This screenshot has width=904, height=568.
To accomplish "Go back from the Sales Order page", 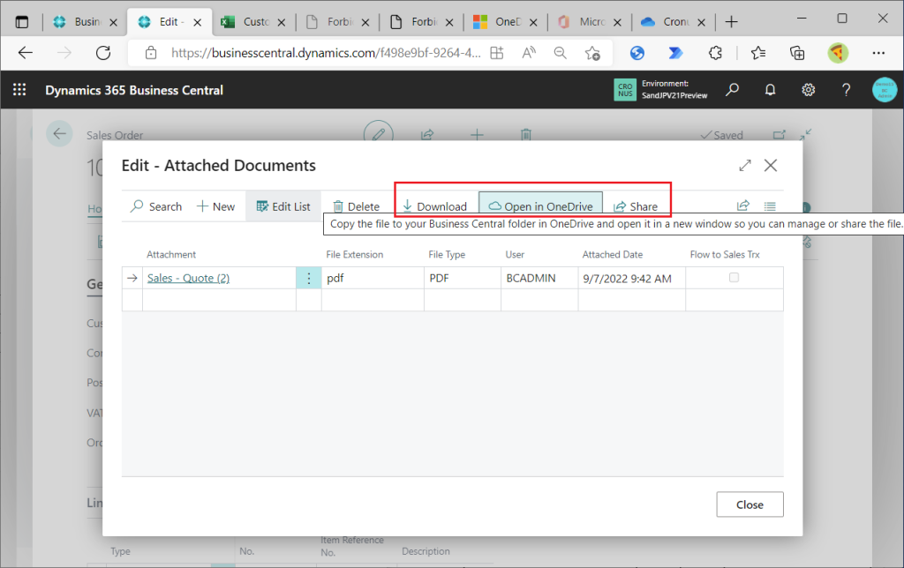I will point(59,134).
